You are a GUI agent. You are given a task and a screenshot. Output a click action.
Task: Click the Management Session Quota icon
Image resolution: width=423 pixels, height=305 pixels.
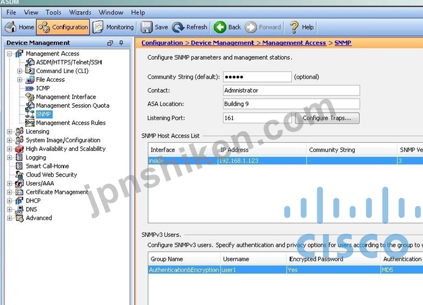pyautogui.click(x=29, y=106)
